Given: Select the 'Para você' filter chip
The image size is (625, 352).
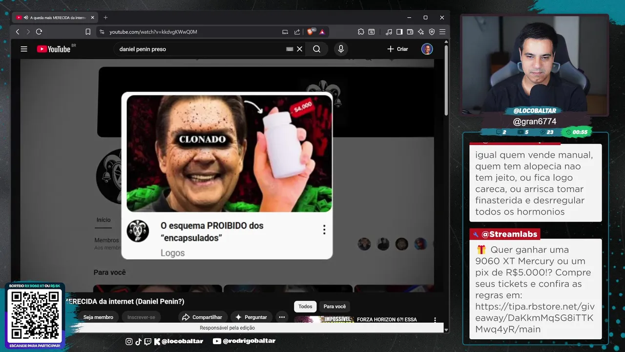Looking at the screenshot, I should coord(335,307).
